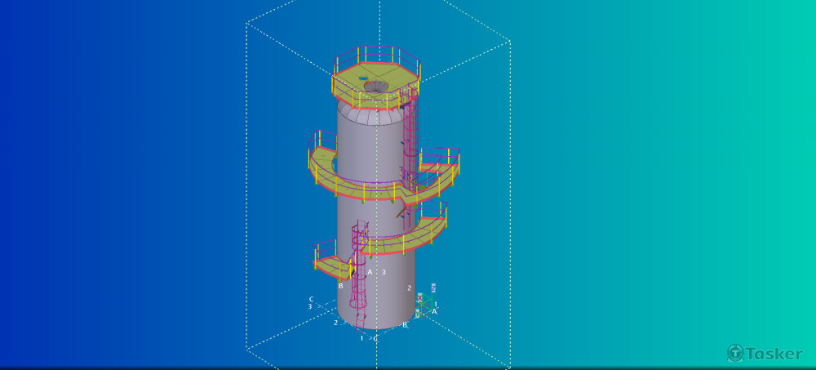816x370 pixels.
Task: Select the red X axis label on gizmo
Action: [x=420, y=298]
